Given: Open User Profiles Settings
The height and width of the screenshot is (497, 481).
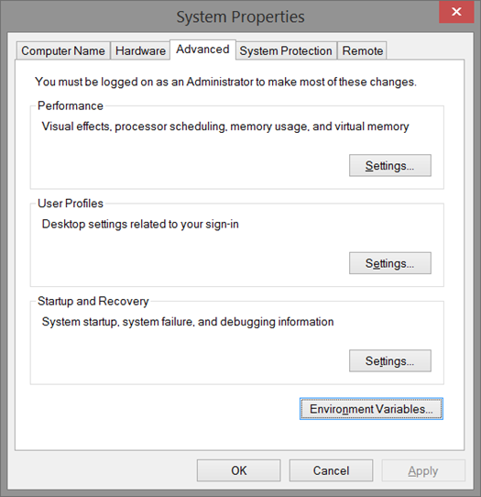Looking at the screenshot, I should point(390,263).
